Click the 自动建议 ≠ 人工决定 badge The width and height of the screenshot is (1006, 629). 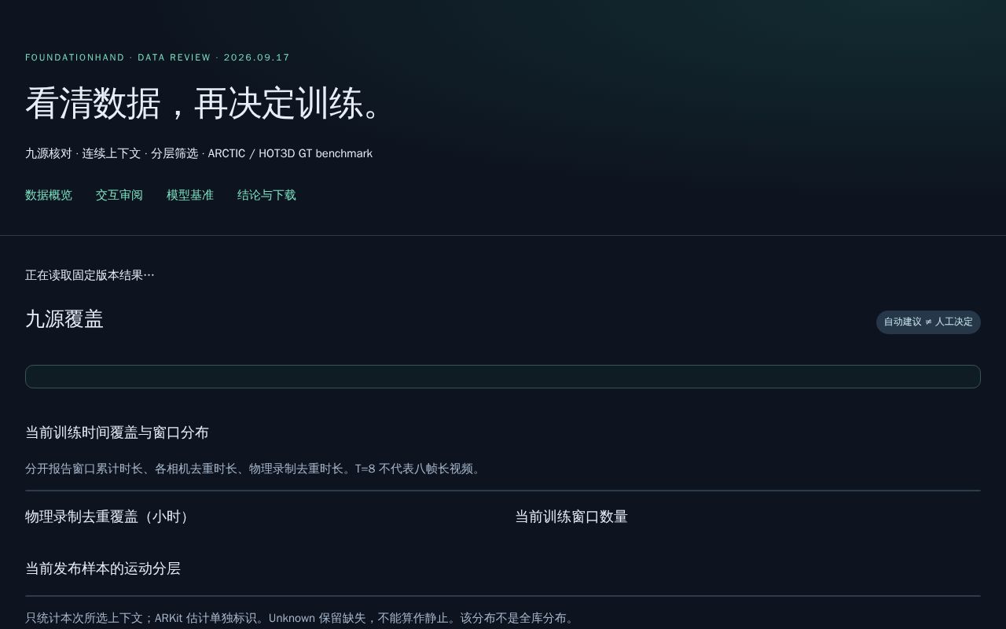click(928, 322)
